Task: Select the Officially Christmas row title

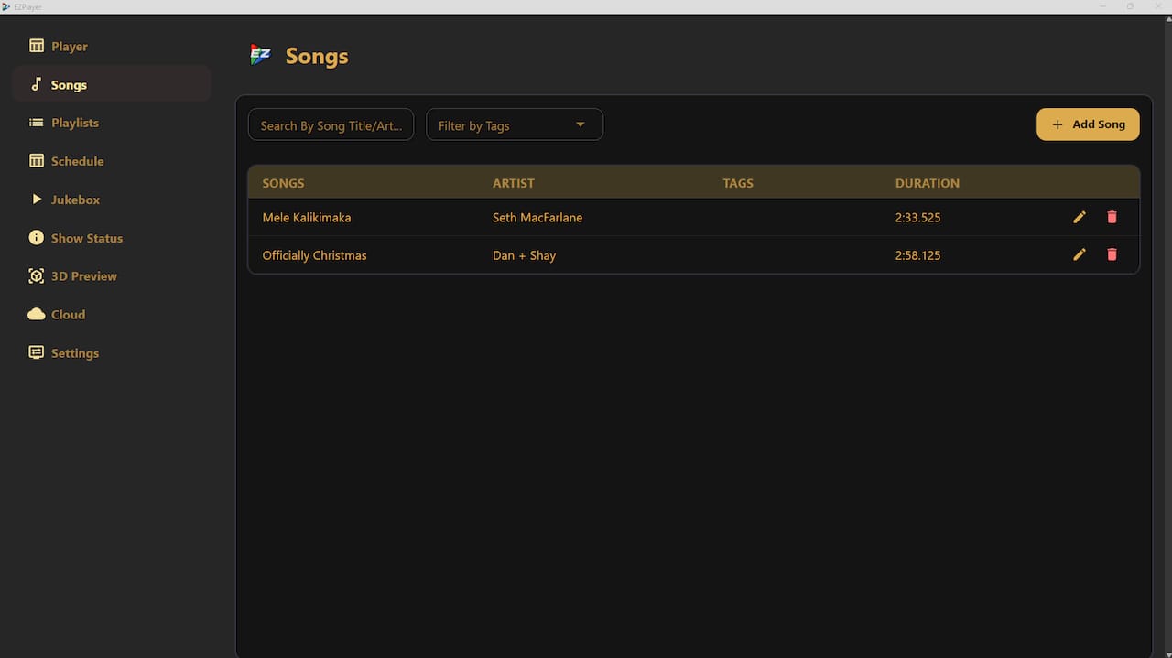Action: click(x=314, y=255)
